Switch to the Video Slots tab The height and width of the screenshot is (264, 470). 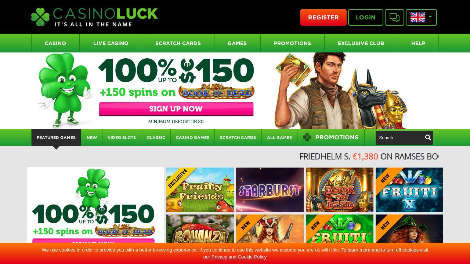[122, 137]
